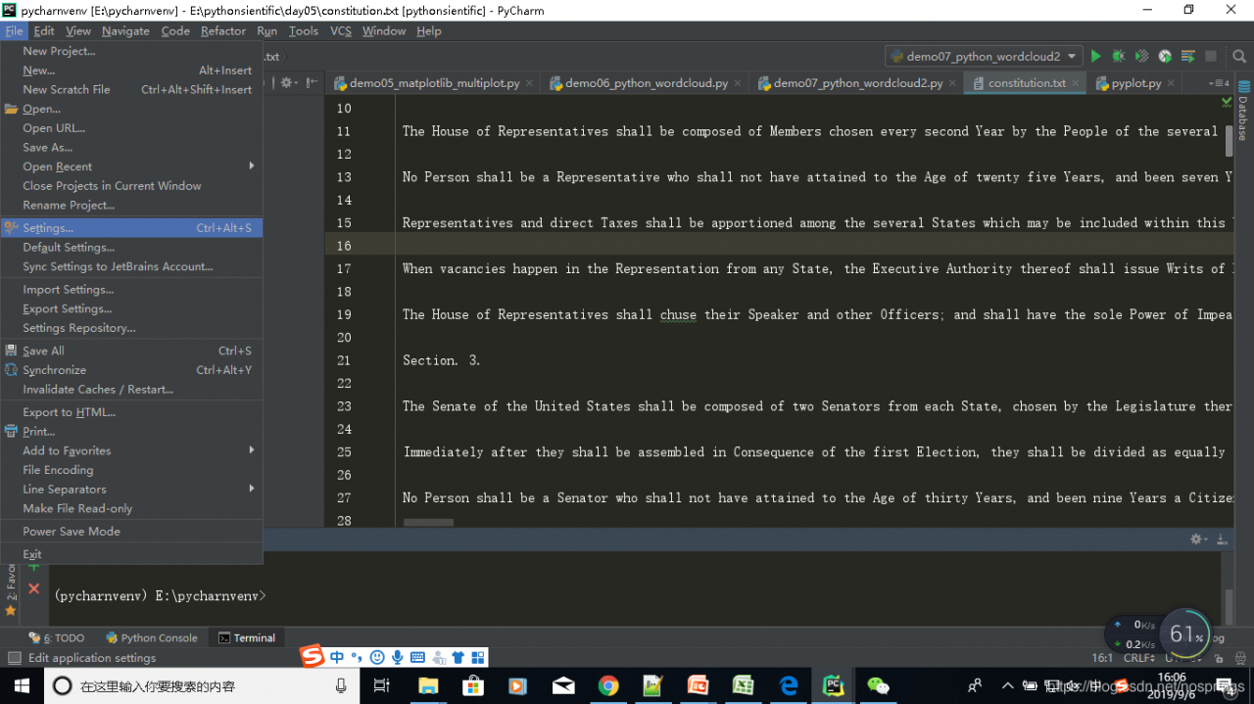Open the run configuration dropdown demo07_python_wordcloud2

(x=983, y=56)
